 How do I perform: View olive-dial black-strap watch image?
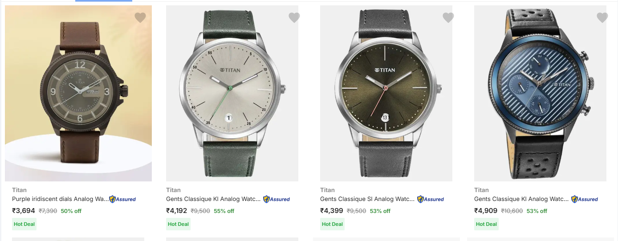[386, 93]
